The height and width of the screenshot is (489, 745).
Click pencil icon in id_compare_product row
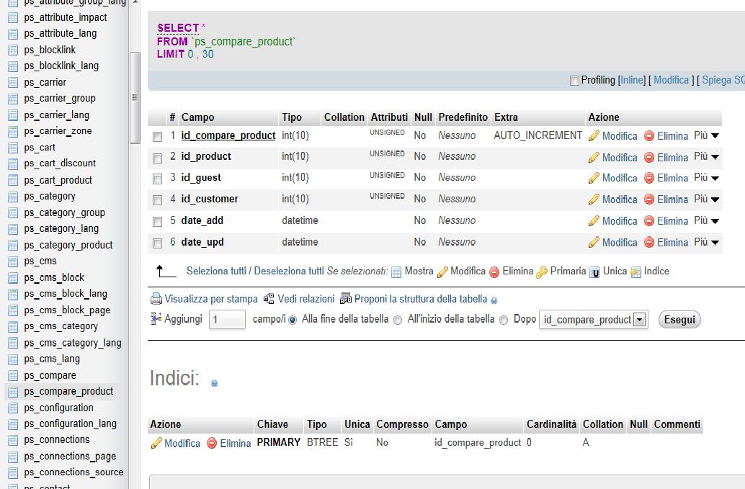click(594, 136)
